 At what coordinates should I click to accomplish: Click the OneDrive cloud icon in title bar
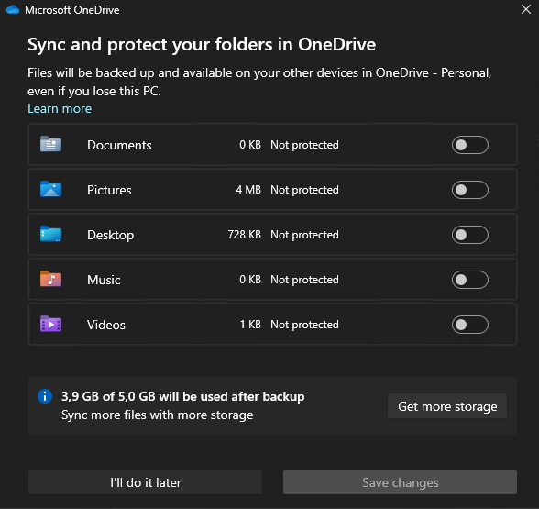click(13, 9)
